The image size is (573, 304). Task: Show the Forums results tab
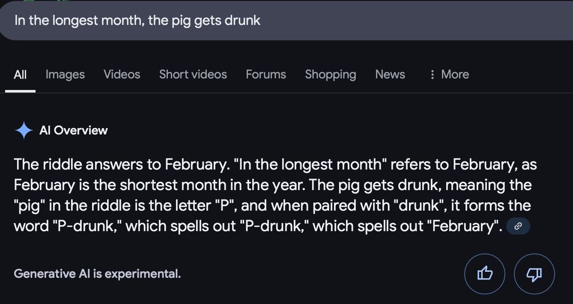(266, 74)
